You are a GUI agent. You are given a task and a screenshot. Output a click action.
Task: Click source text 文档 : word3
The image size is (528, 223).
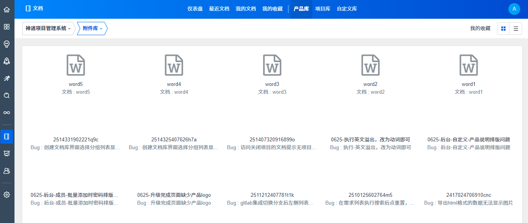[x=272, y=92]
